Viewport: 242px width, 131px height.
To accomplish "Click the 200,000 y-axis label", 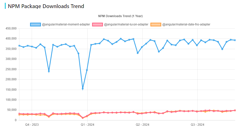I will point(11,79).
